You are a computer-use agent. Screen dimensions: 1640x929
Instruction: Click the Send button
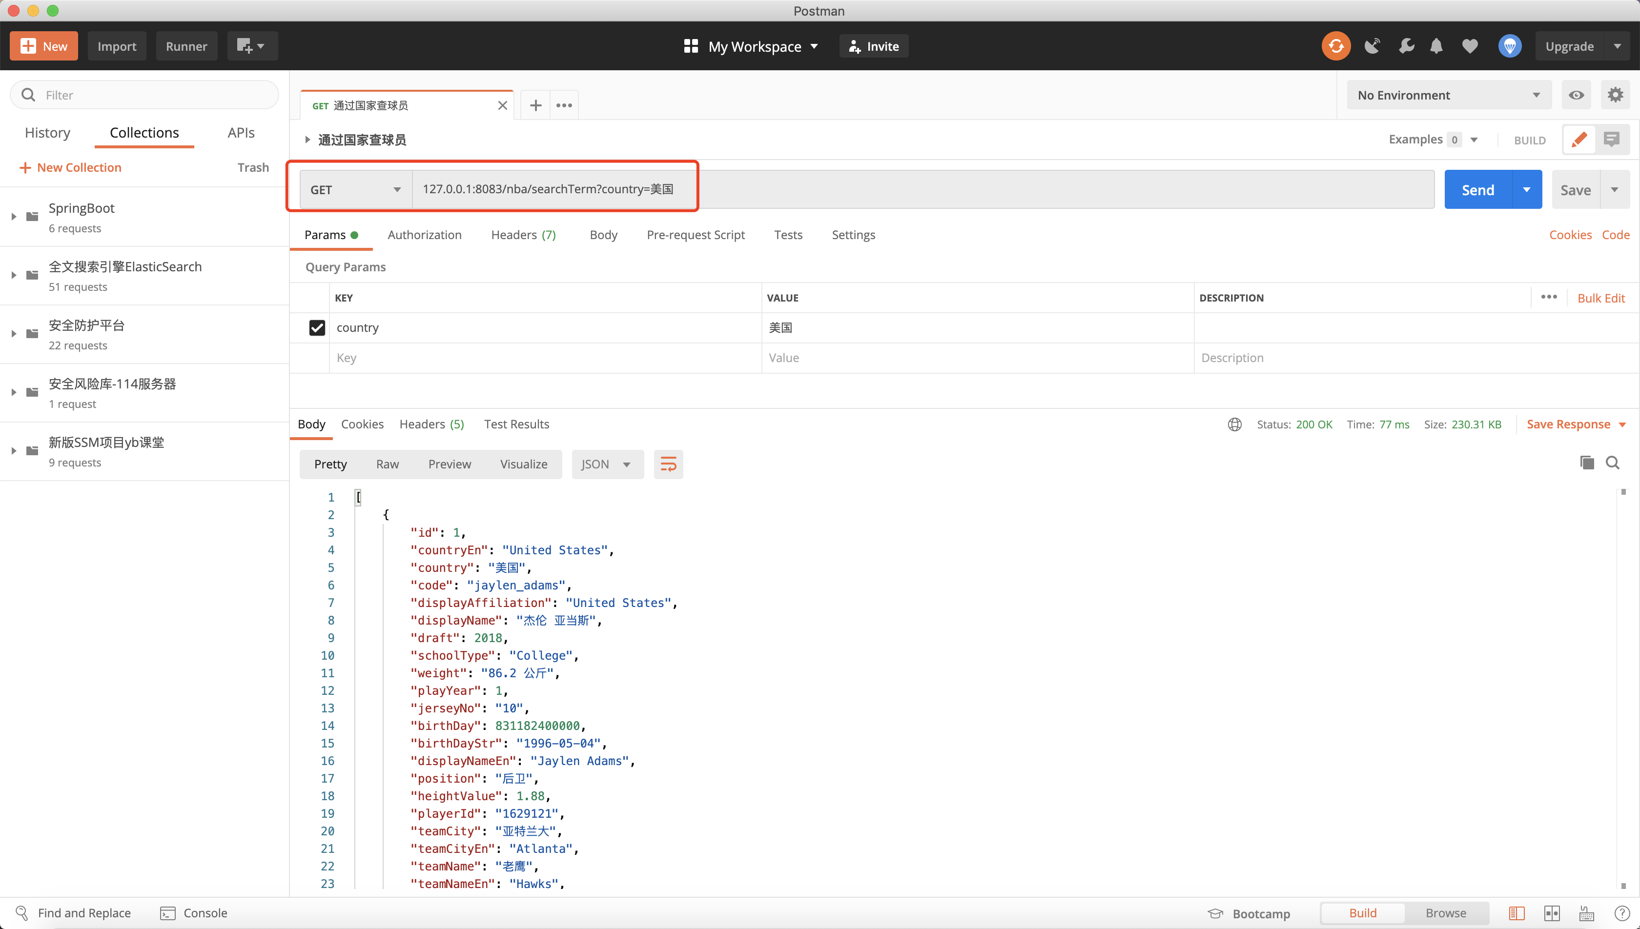coord(1478,189)
